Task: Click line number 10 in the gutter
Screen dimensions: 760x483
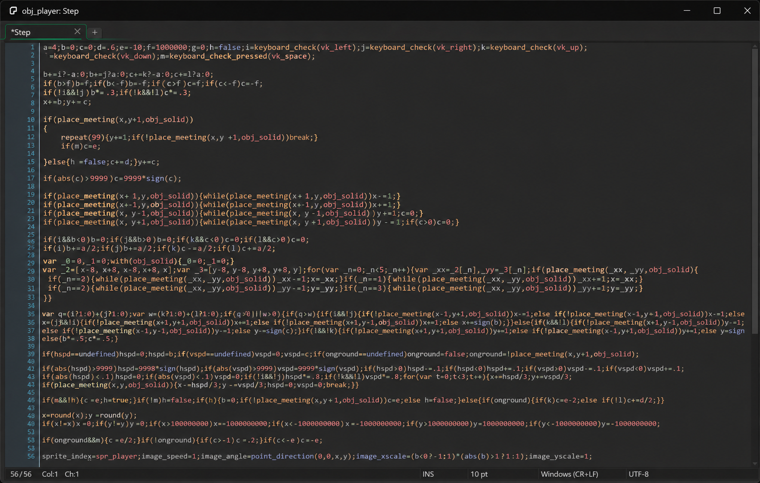Action: 31,119
